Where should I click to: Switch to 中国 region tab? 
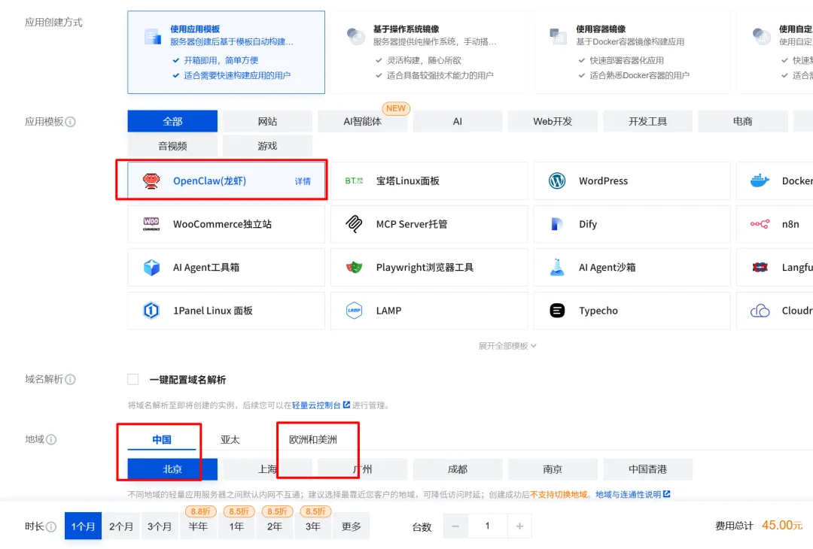tap(162, 440)
